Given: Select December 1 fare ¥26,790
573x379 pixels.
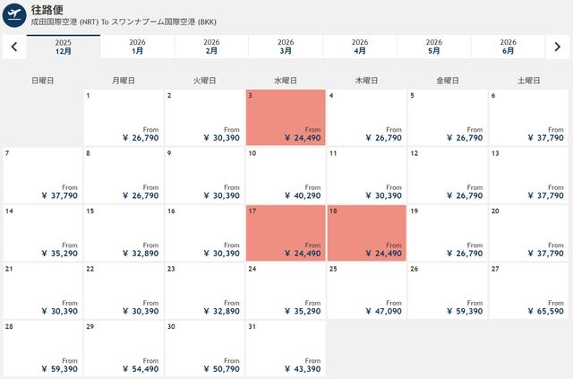Looking at the screenshot, I should click(x=123, y=116).
